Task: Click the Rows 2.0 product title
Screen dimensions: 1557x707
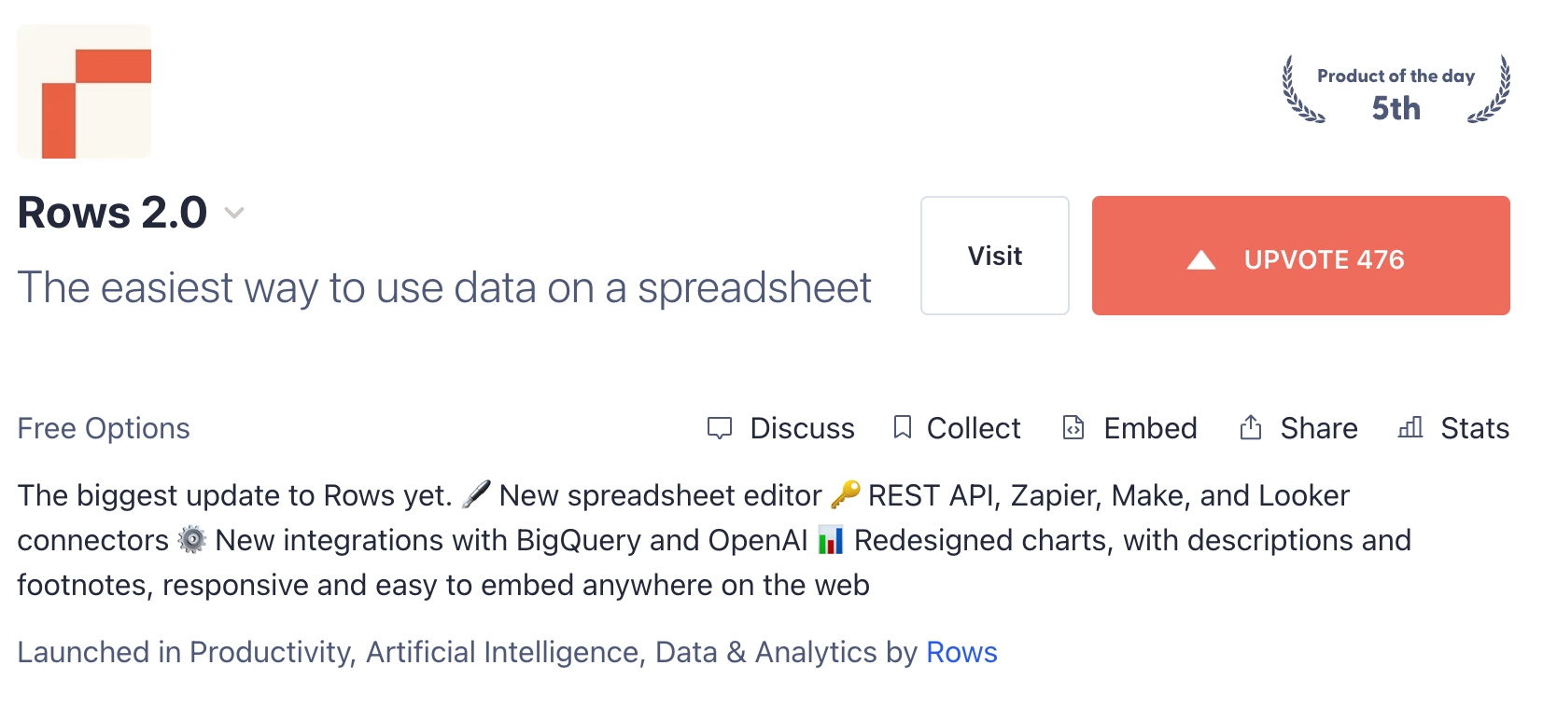Action: coord(112,213)
